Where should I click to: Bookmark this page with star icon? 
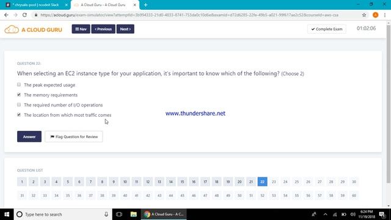pos(364,15)
